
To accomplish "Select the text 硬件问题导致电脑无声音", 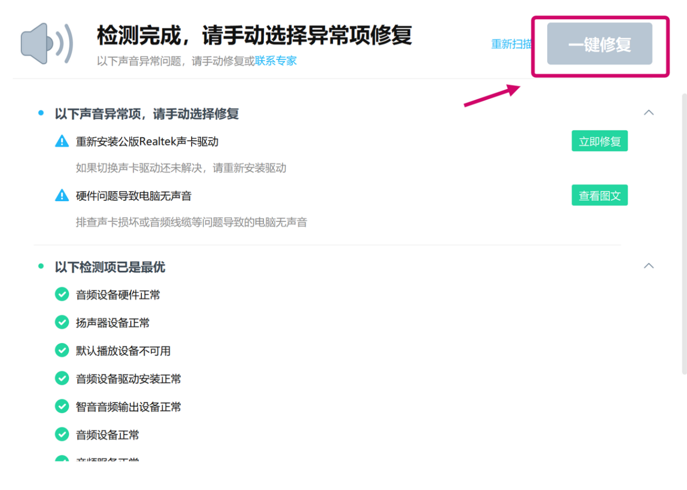I will click(134, 196).
